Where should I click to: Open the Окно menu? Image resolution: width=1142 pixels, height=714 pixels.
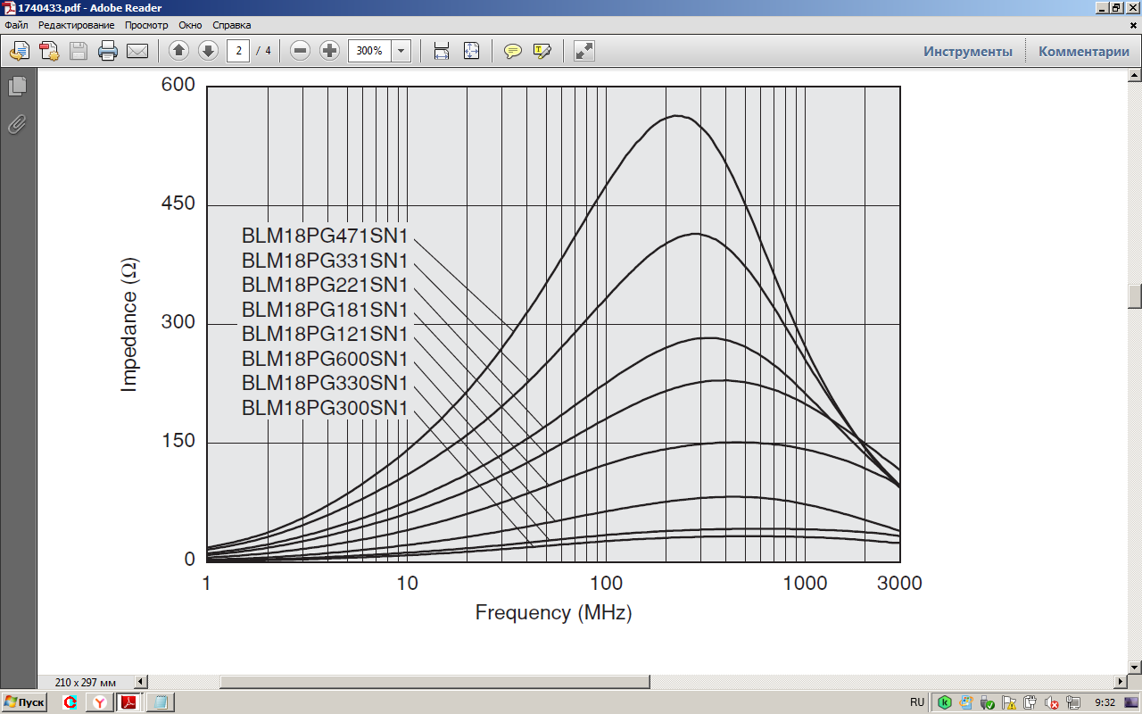click(x=190, y=25)
